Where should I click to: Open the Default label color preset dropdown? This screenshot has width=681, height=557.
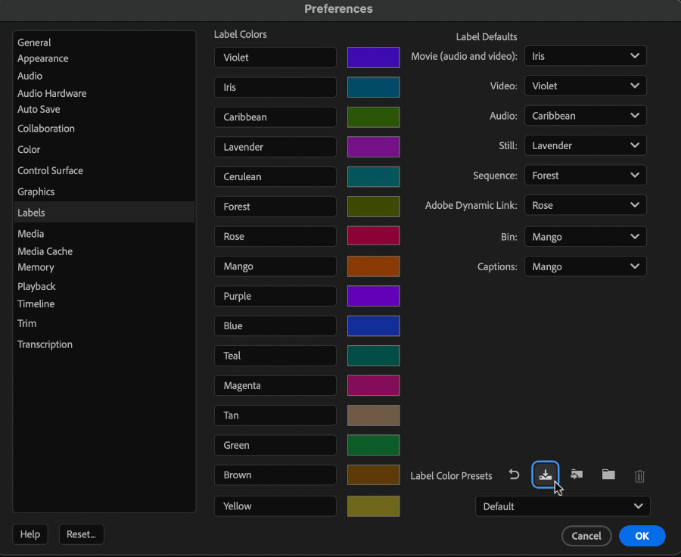coord(563,506)
